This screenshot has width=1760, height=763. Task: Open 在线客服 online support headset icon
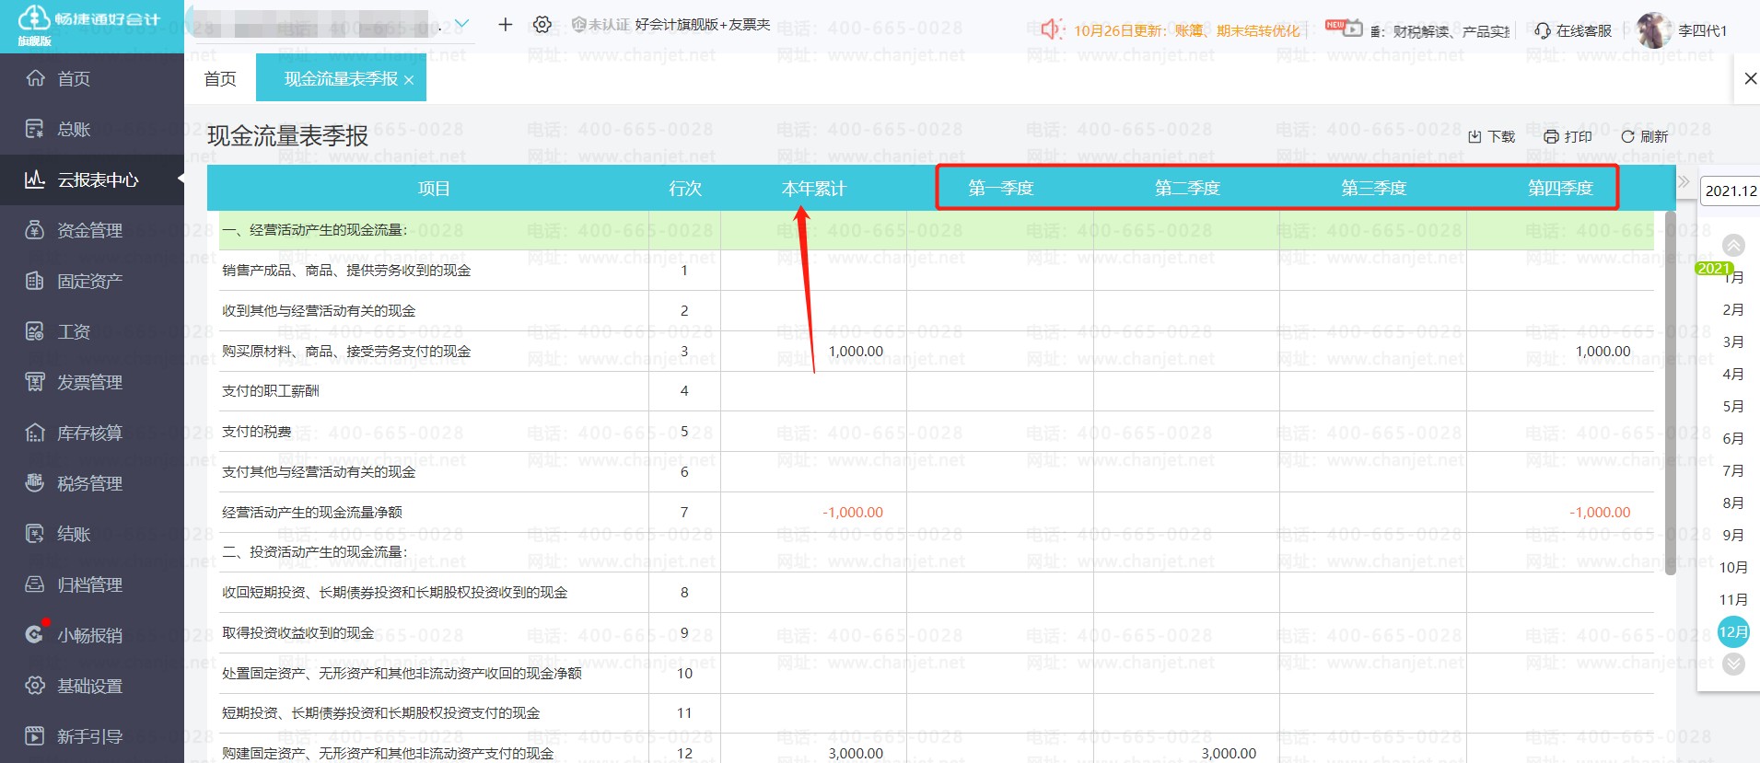(x=1543, y=31)
